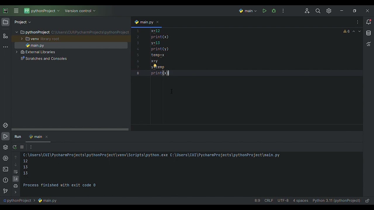The height and width of the screenshot is (210, 374).
Task: Open IDE settings gear
Action: pos(329,11)
